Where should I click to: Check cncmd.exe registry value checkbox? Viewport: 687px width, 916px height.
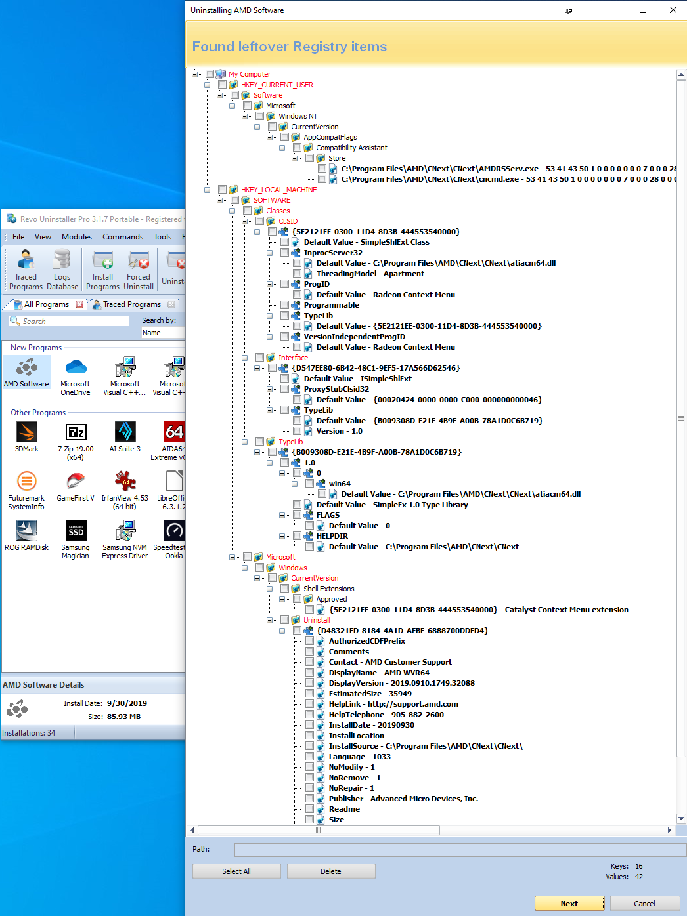point(322,179)
